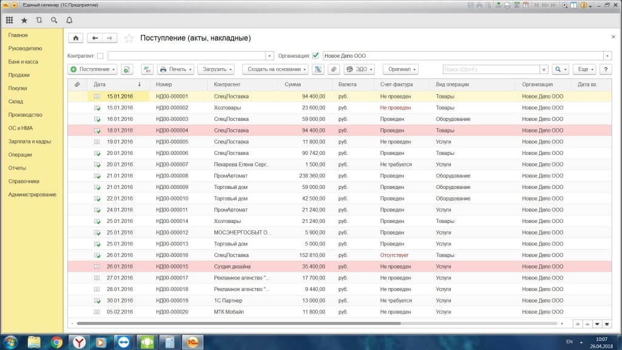Enable the Контрагент filter checkbox
The width and height of the screenshot is (622, 350).
[x=100, y=56]
